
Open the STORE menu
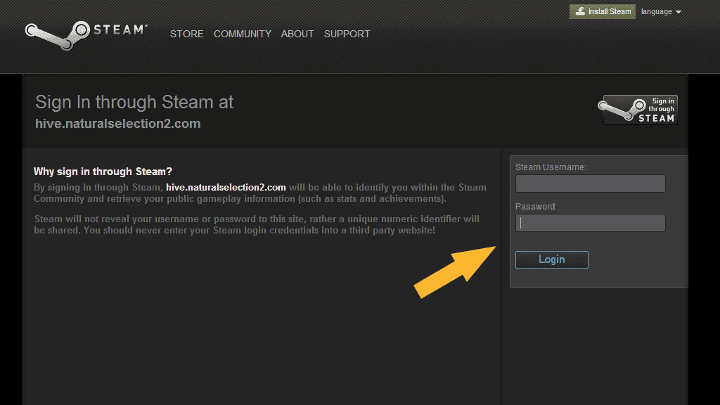[x=187, y=34]
